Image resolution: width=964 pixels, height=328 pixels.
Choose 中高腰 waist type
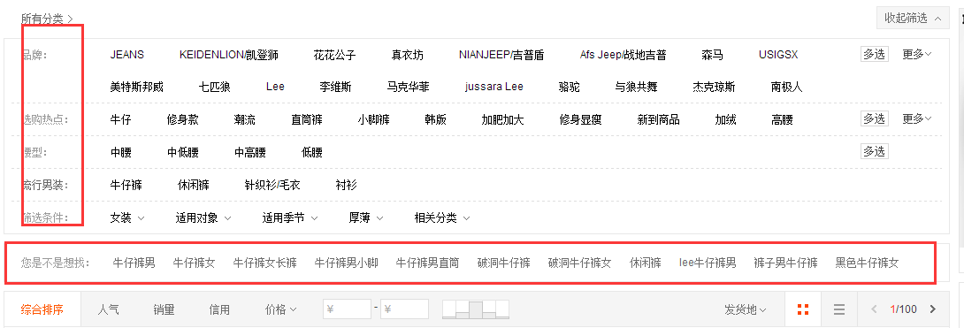(x=250, y=152)
